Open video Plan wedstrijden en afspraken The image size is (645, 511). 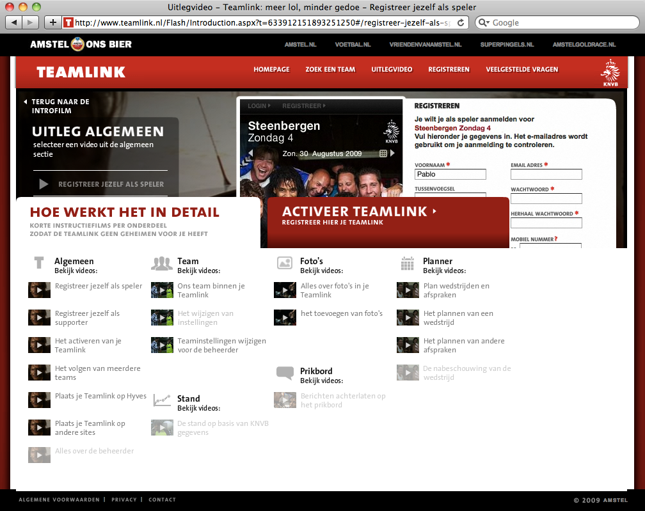coord(456,290)
